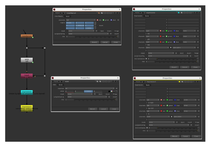
Task: Open the channels dropdown in ColorMatrix2 panel
Action: pos(81,20)
